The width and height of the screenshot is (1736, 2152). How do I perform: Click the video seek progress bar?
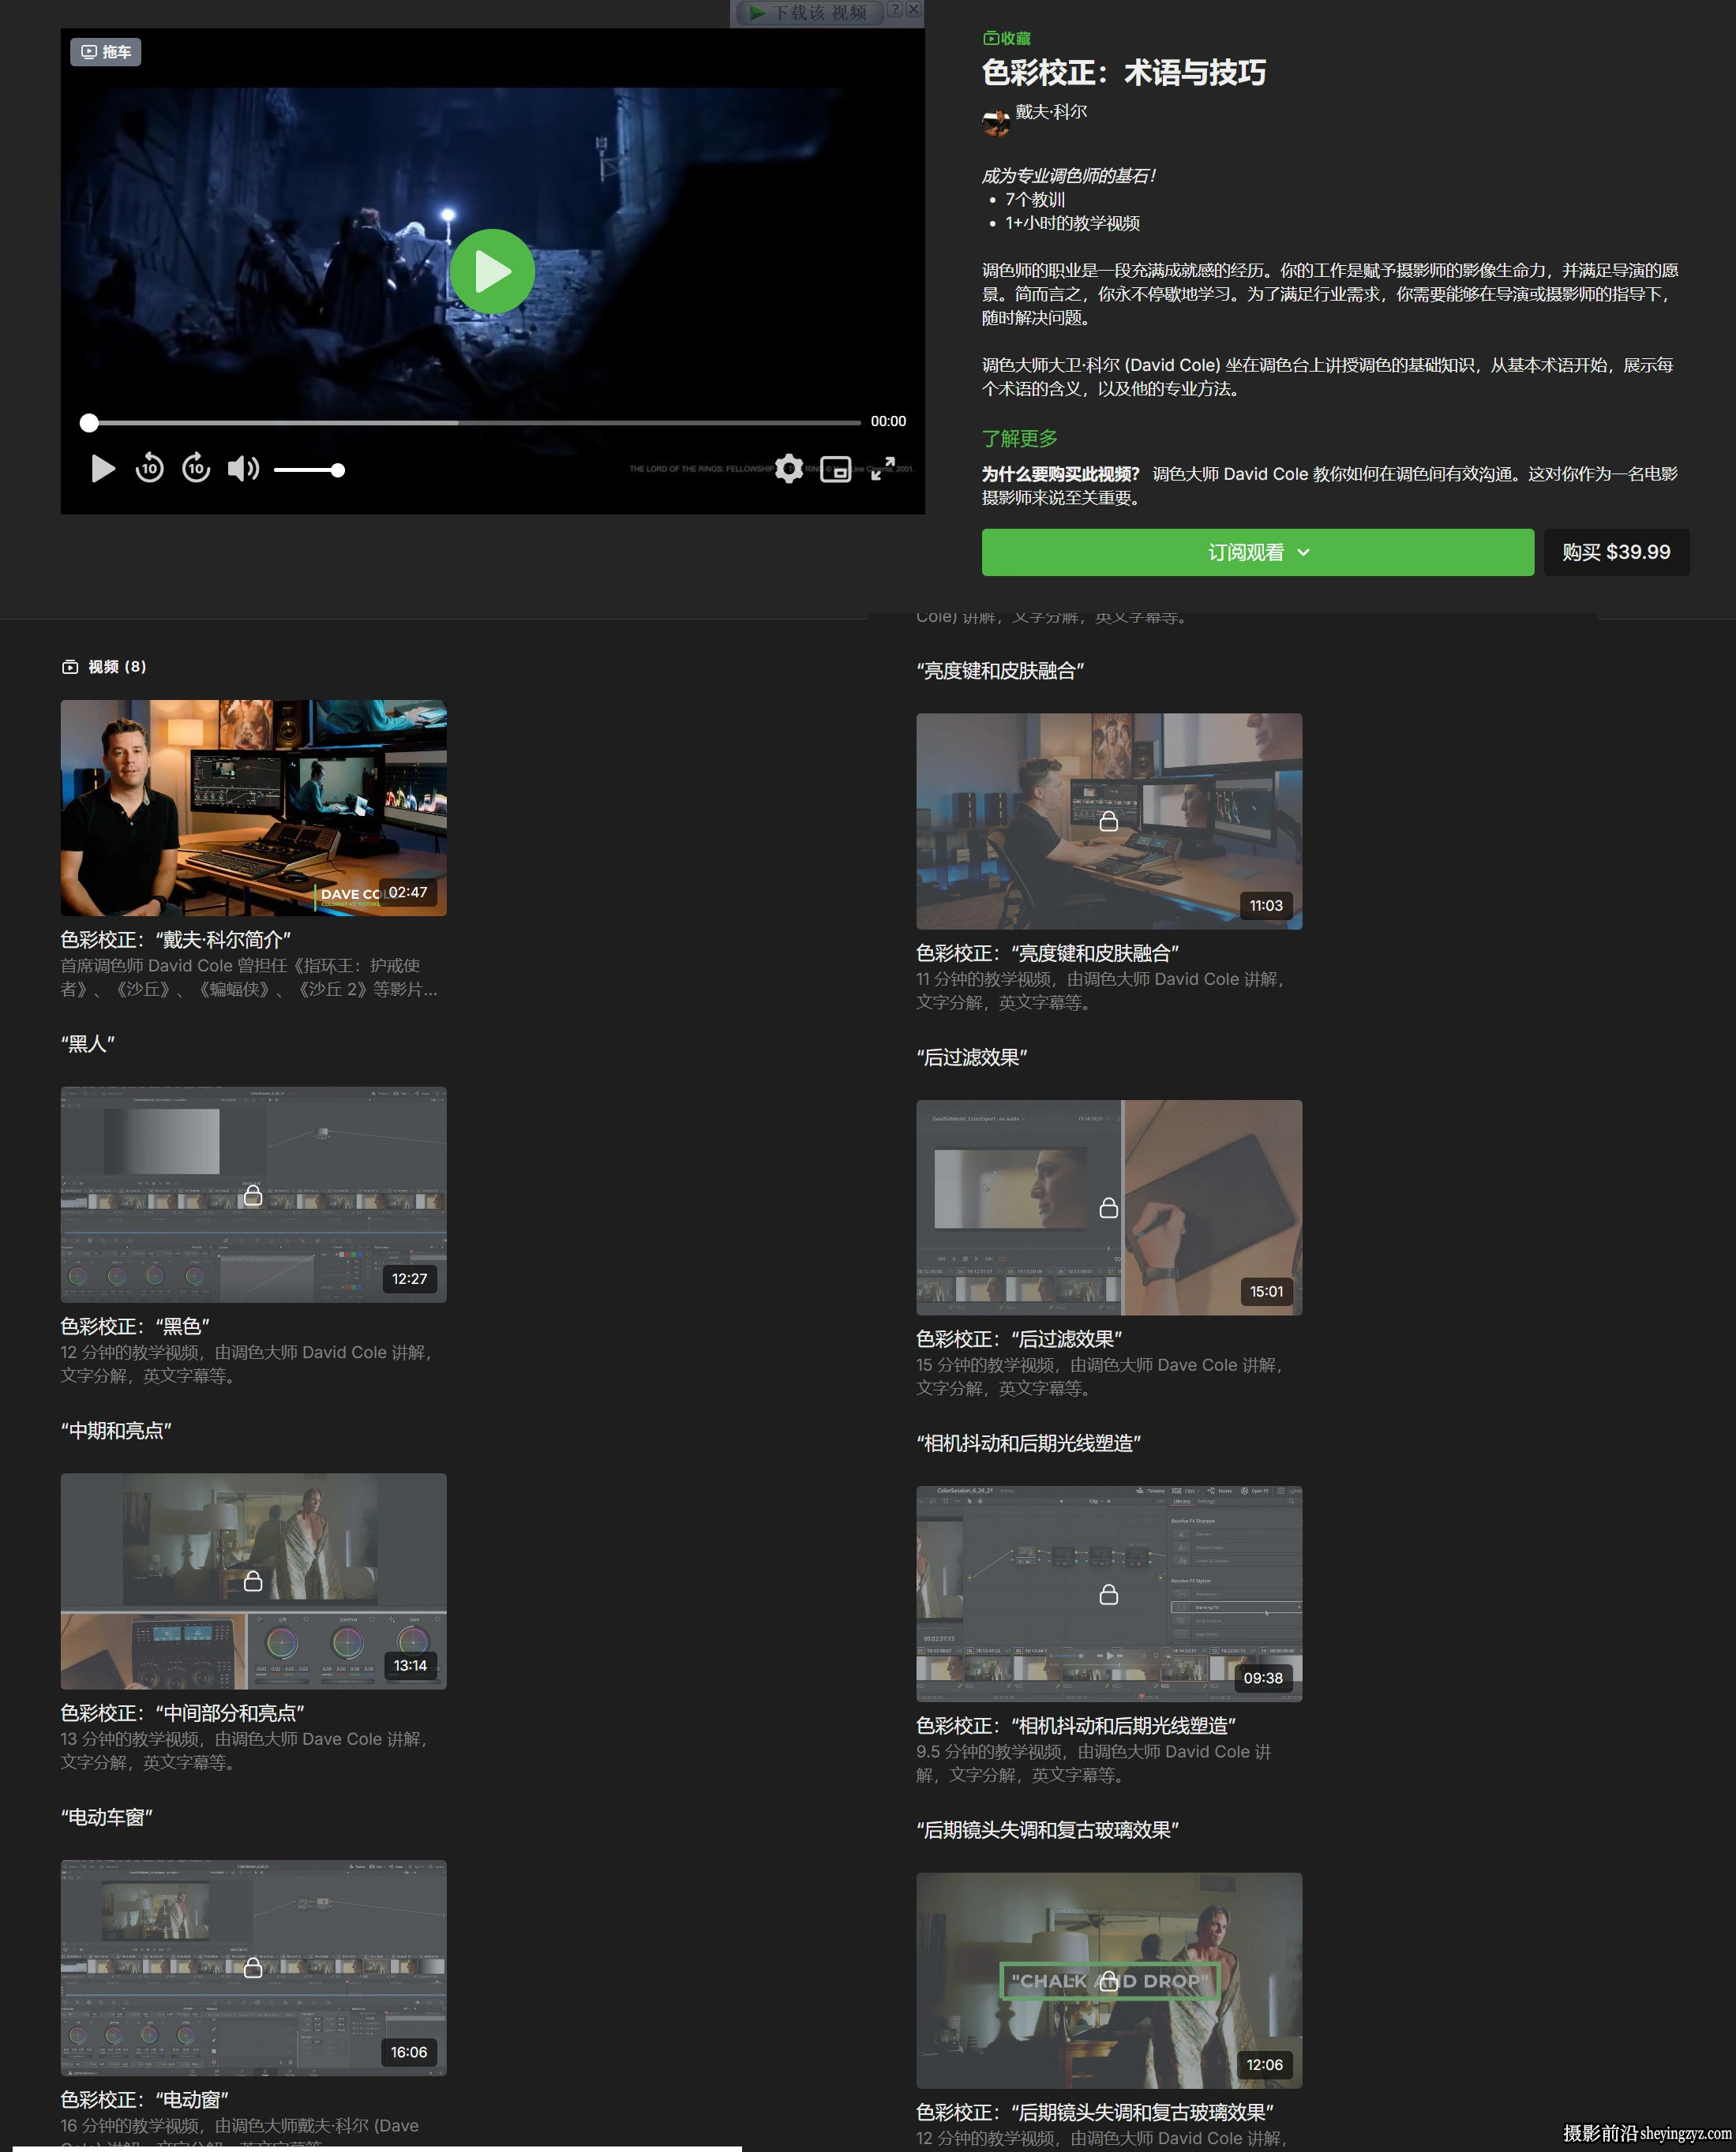coord(470,423)
